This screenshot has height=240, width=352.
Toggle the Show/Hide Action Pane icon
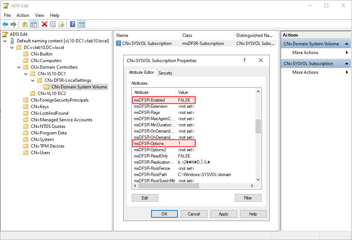click(81, 24)
